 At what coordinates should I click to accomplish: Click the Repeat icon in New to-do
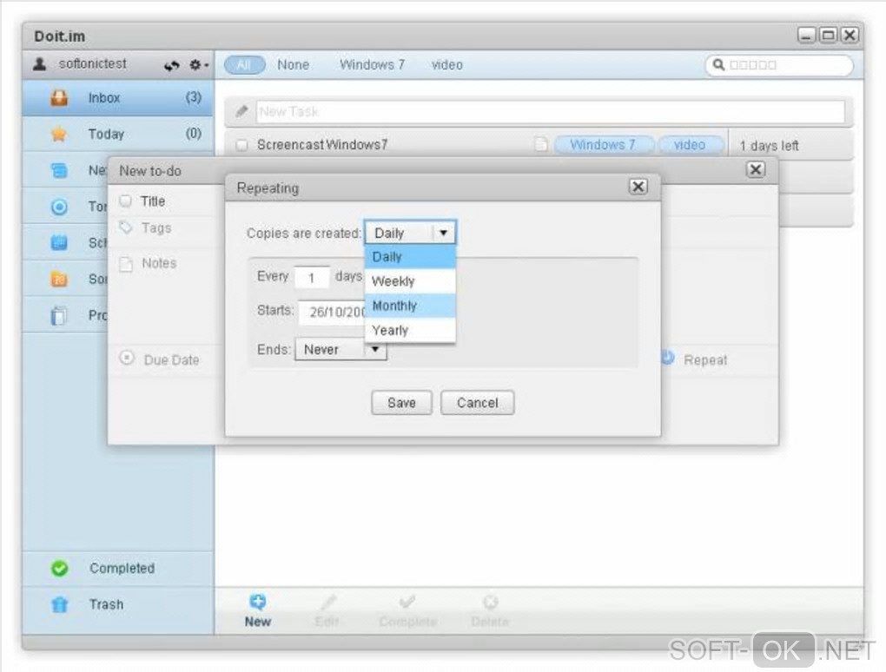pyautogui.click(x=668, y=358)
